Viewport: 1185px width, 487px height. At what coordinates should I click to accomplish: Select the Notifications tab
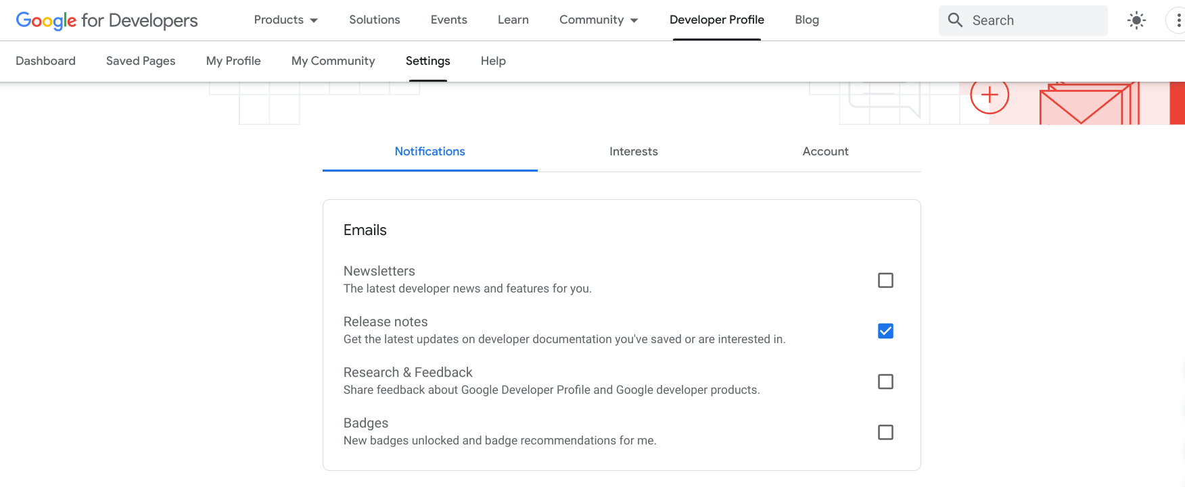click(429, 151)
